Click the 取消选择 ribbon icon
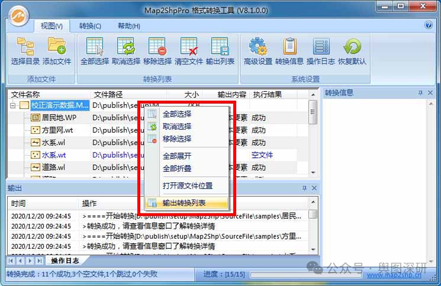The height and width of the screenshot is (286, 441). [x=126, y=47]
